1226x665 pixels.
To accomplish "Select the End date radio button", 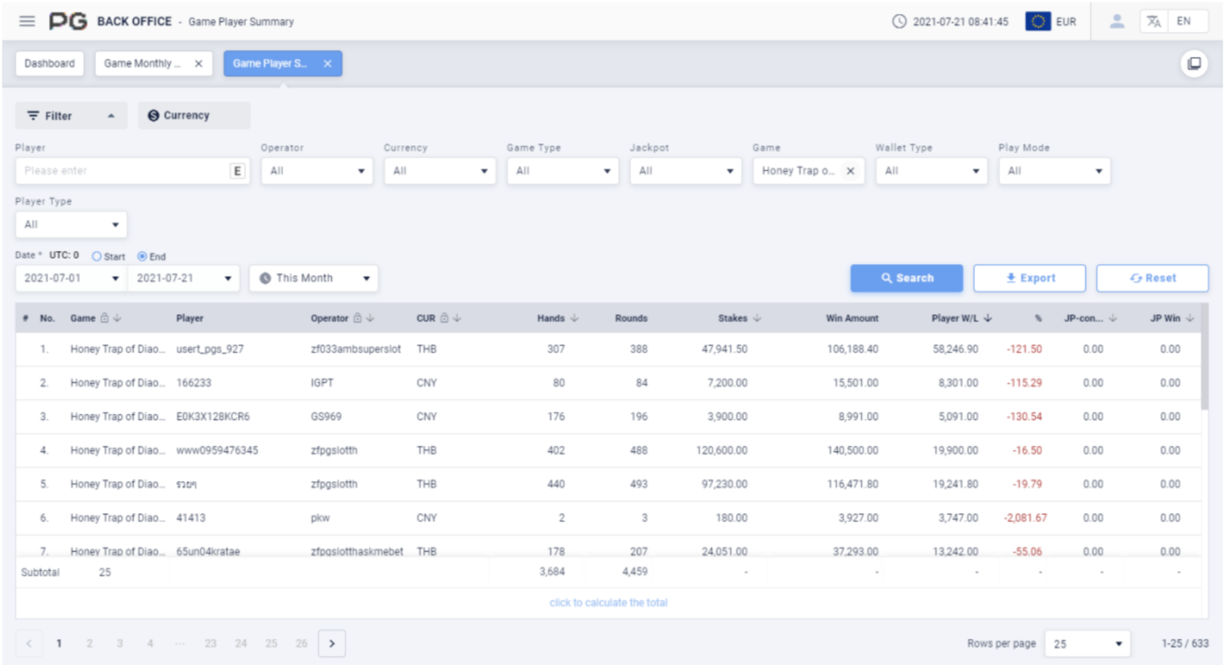I will (x=142, y=256).
